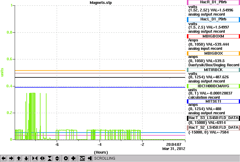
Task: Click the VAL=1.54996 reading
Action: (x=222, y=10)
